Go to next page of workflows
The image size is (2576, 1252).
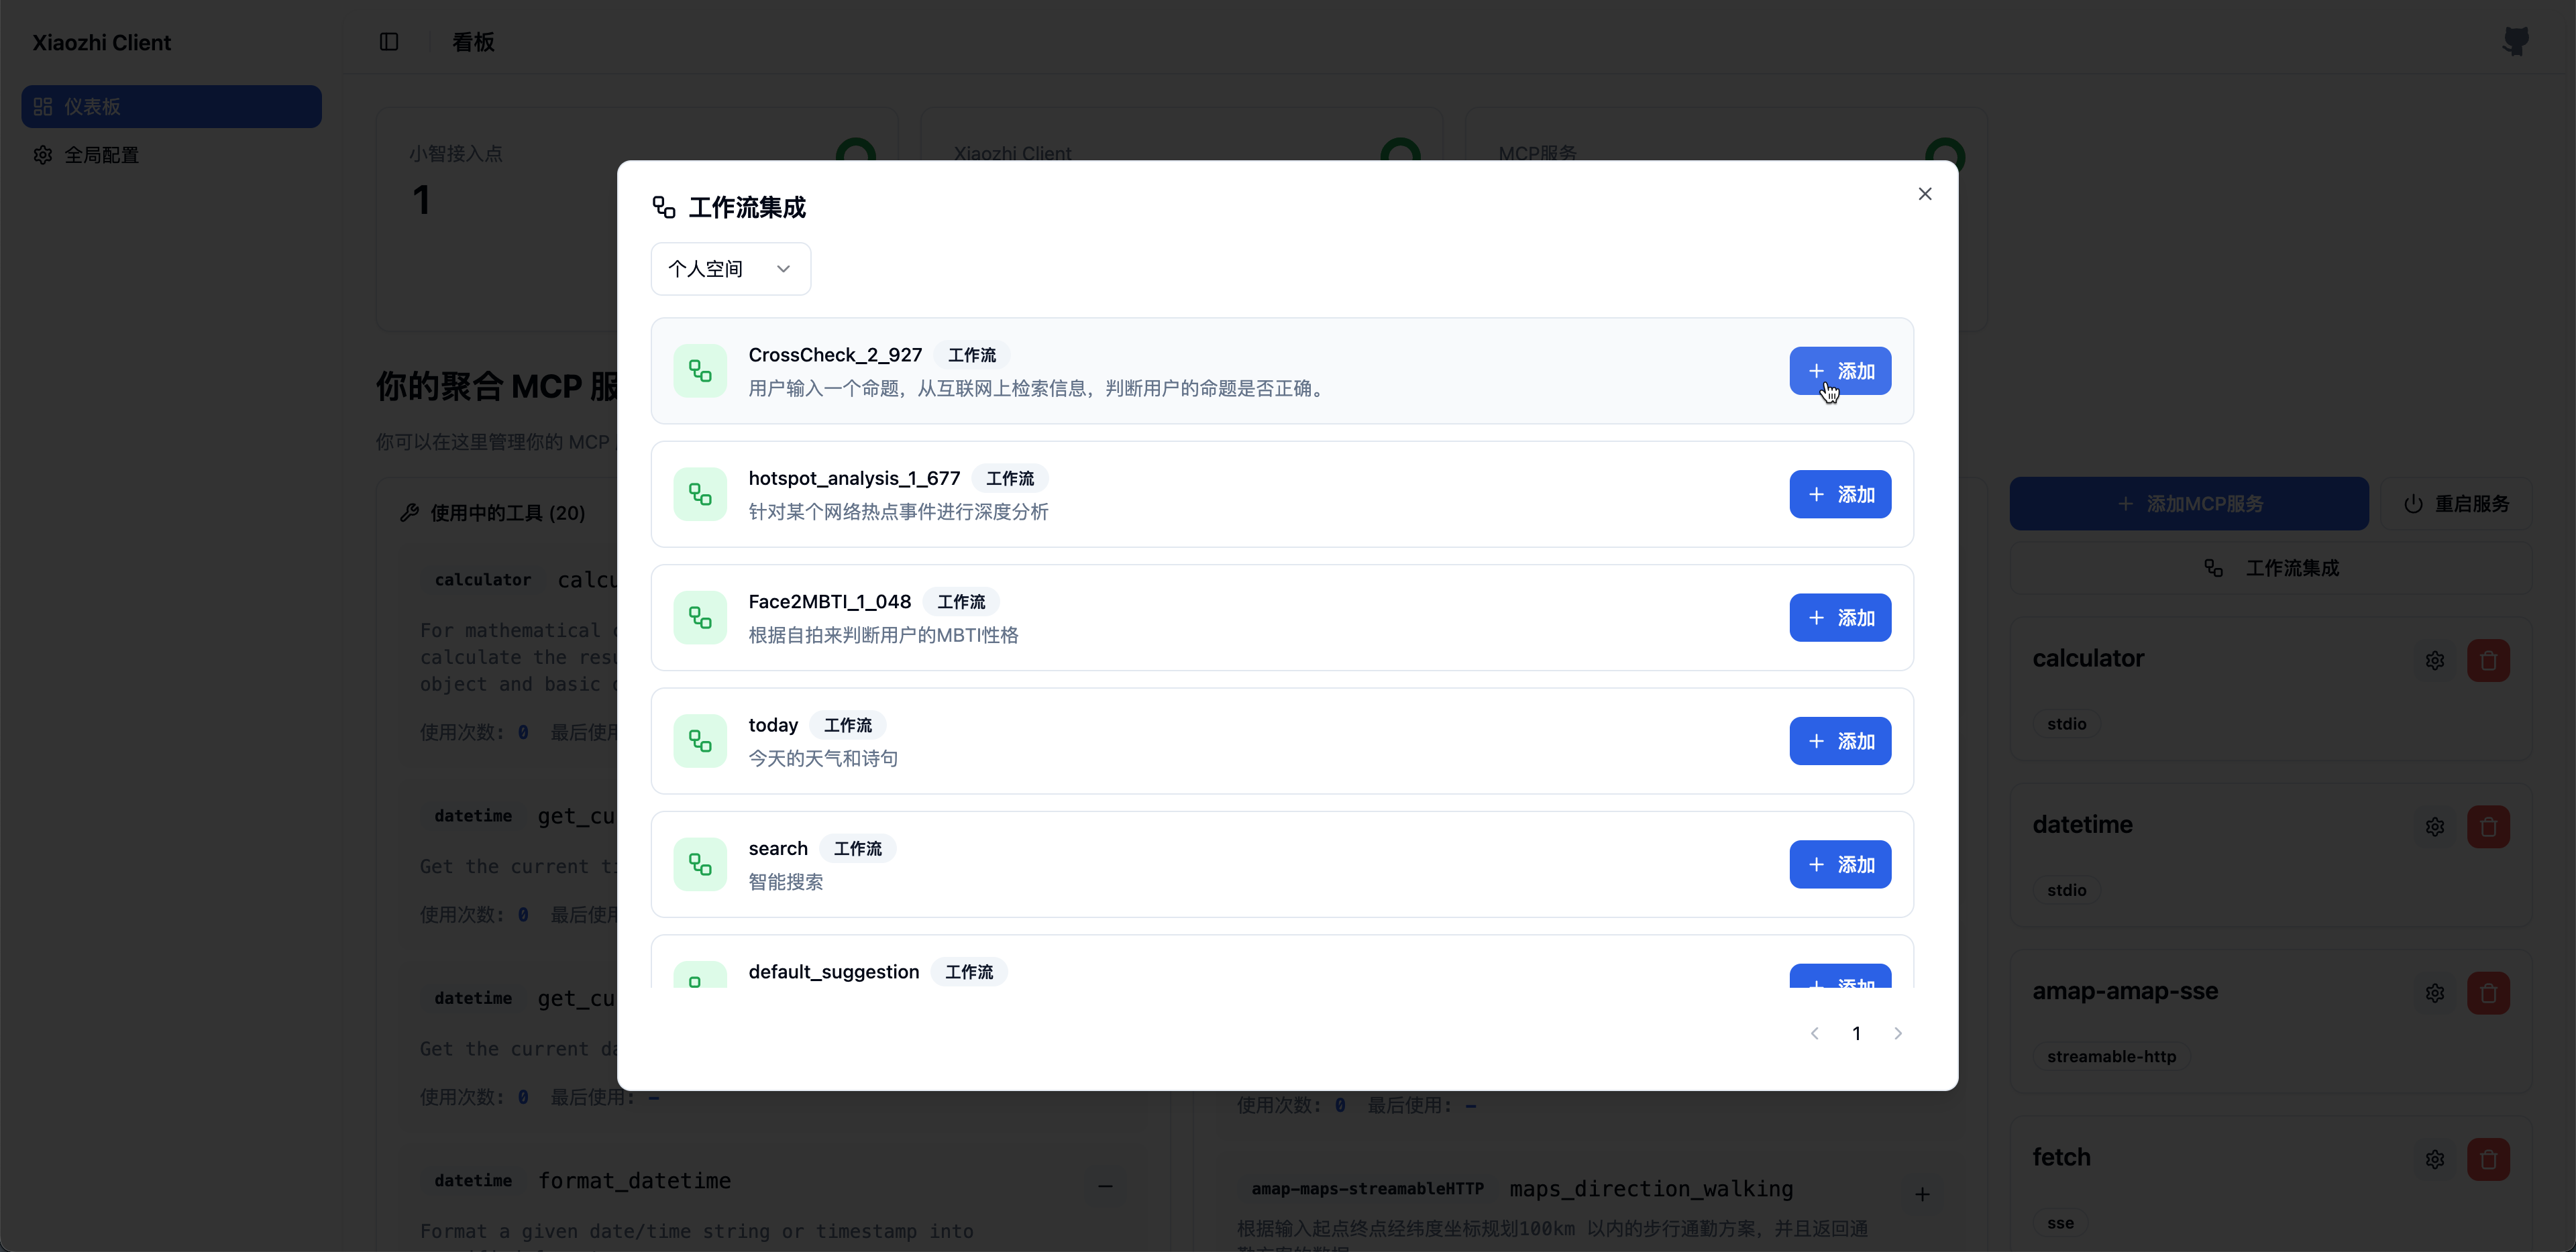1897,1033
